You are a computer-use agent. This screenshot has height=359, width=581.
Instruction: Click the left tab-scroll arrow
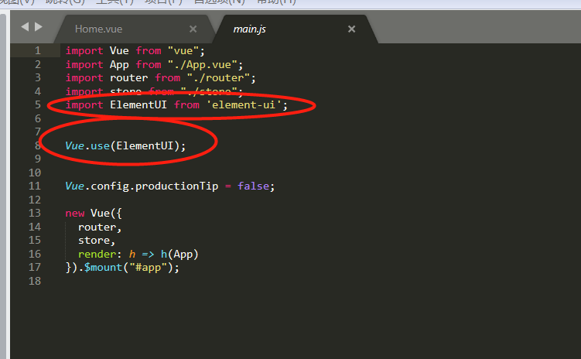coord(25,26)
